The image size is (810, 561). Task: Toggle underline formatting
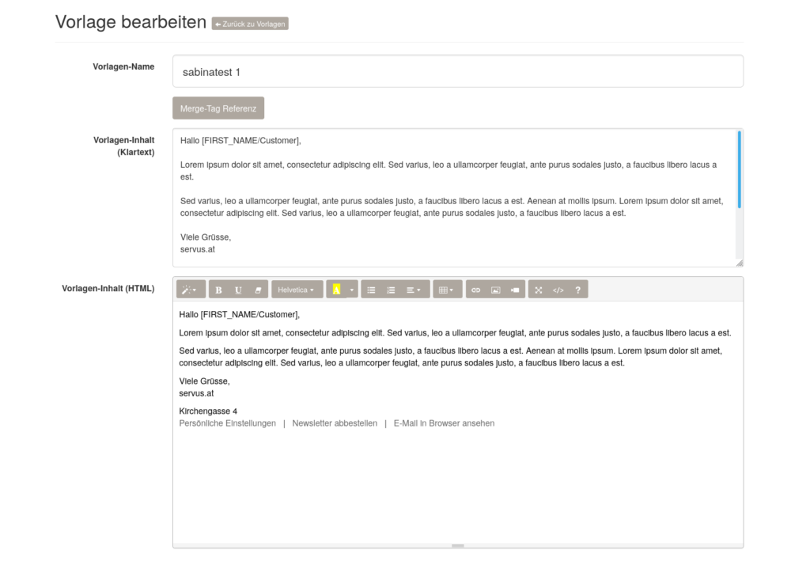[238, 290]
